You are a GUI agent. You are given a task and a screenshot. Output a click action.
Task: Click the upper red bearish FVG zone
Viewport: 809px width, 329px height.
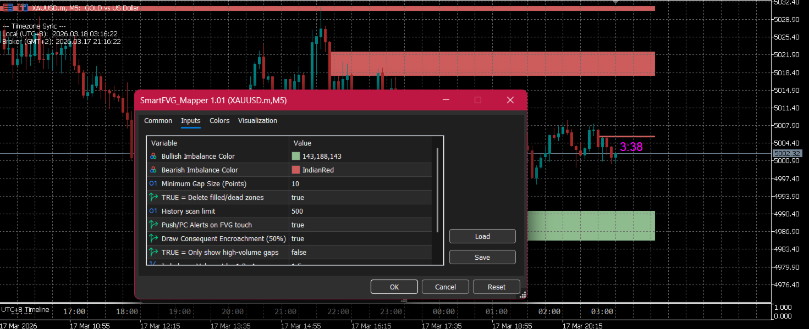click(493, 64)
